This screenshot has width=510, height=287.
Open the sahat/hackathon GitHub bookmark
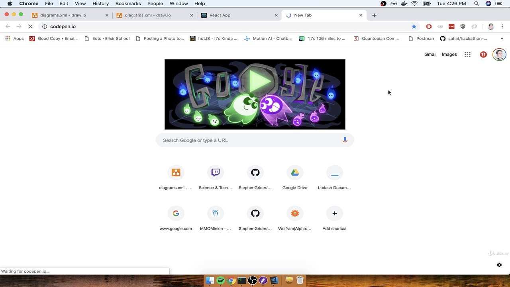coord(463,39)
